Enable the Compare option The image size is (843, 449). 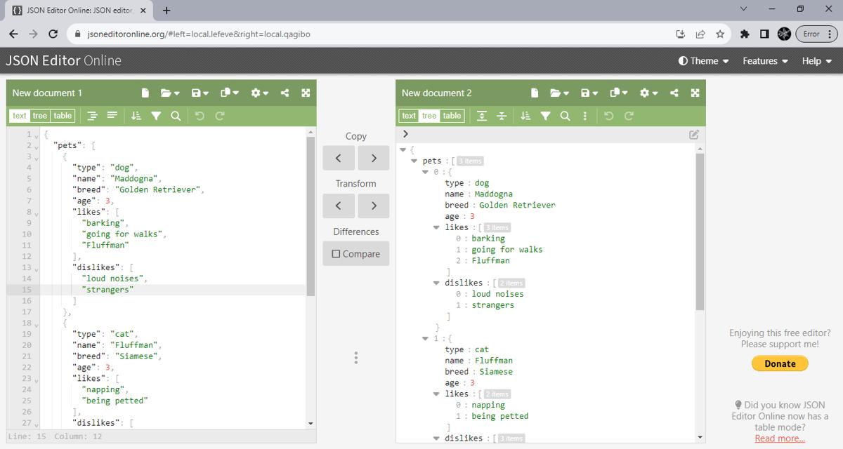[x=355, y=253]
